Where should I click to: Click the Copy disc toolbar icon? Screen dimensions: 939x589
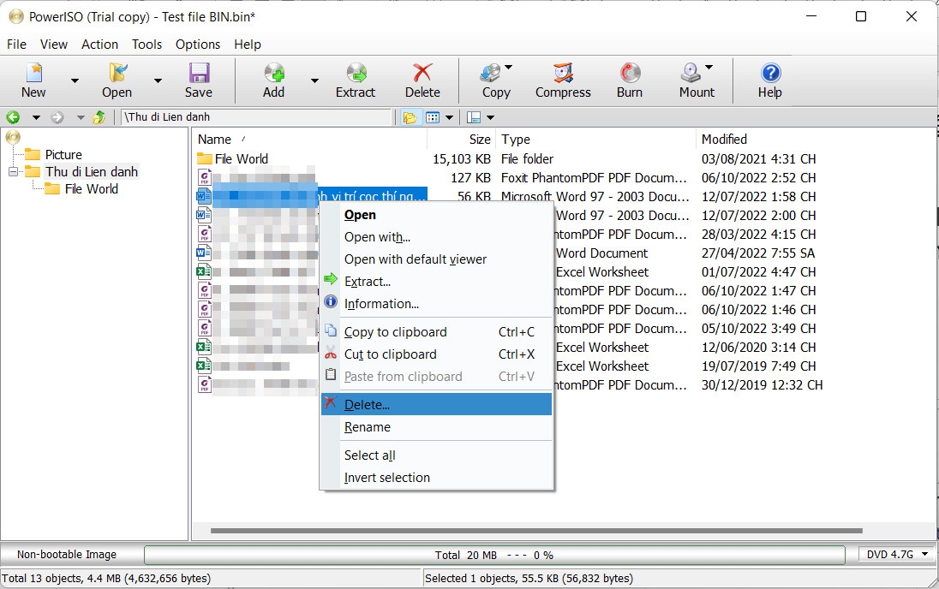490,73
